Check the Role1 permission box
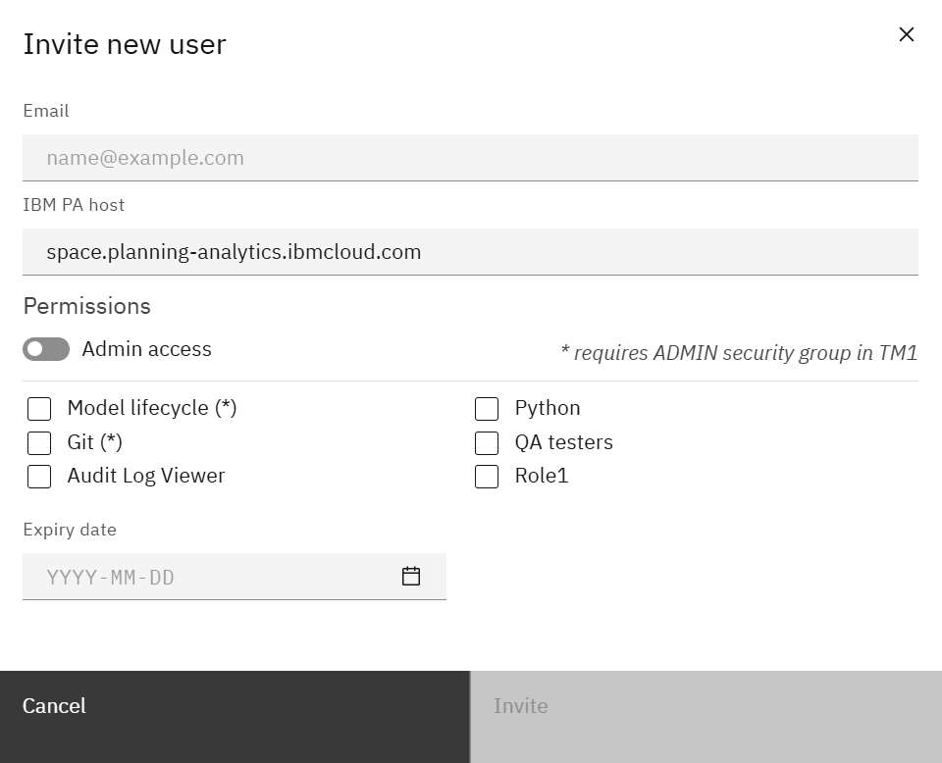 (x=487, y=477)
